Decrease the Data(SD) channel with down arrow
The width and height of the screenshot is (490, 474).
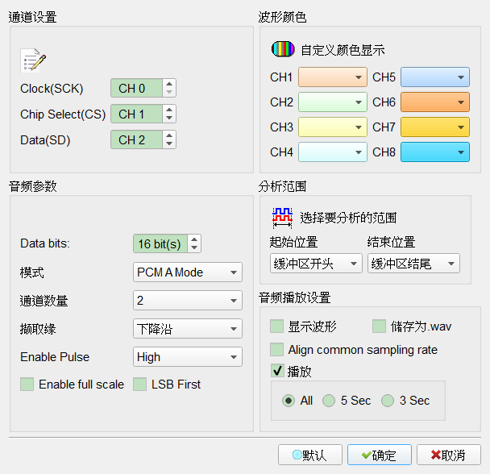pos(169,143)
